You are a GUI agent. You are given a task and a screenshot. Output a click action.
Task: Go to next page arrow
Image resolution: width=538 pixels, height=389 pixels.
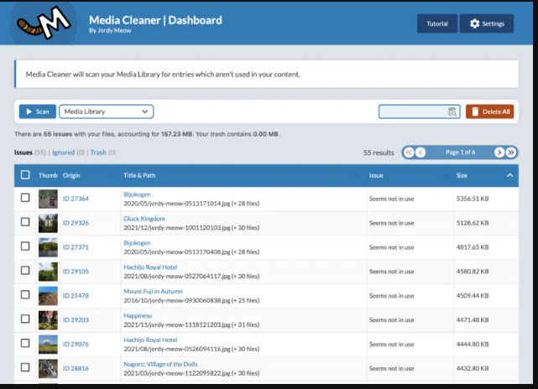click(x=499, y=153)
